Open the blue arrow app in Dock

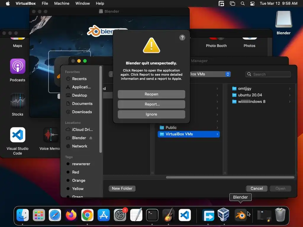pos(208,215)
